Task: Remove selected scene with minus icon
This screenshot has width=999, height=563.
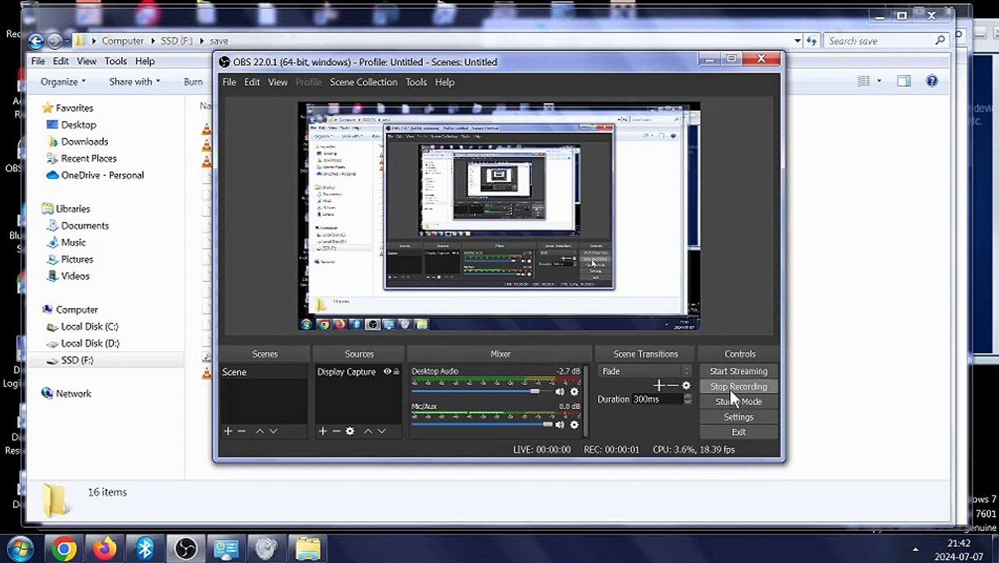Action: tap(242, 431)
